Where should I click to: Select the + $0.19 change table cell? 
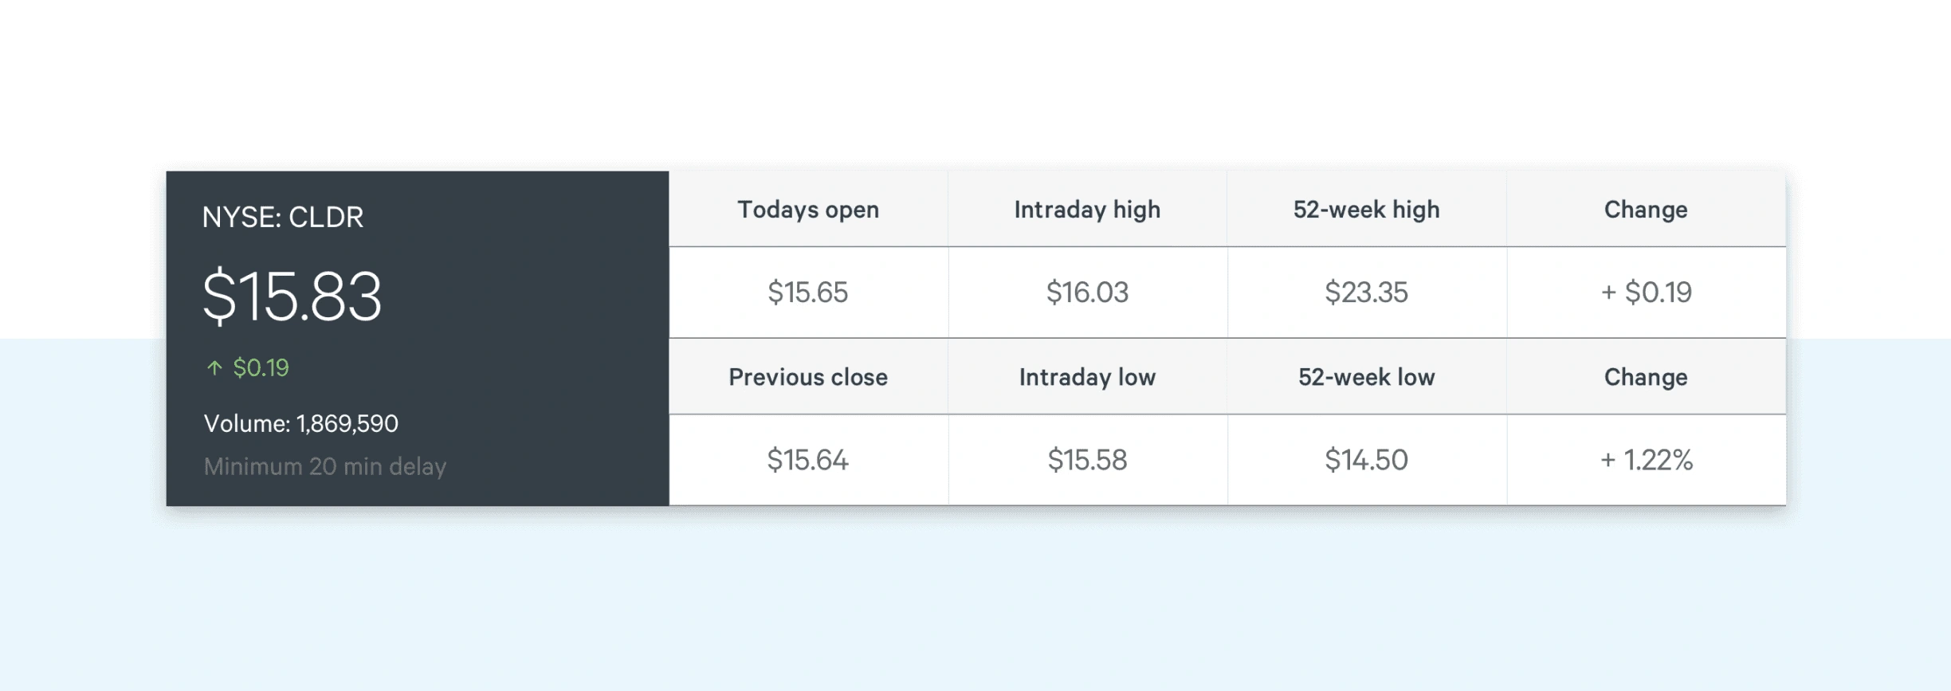[x=1646, y=292]
